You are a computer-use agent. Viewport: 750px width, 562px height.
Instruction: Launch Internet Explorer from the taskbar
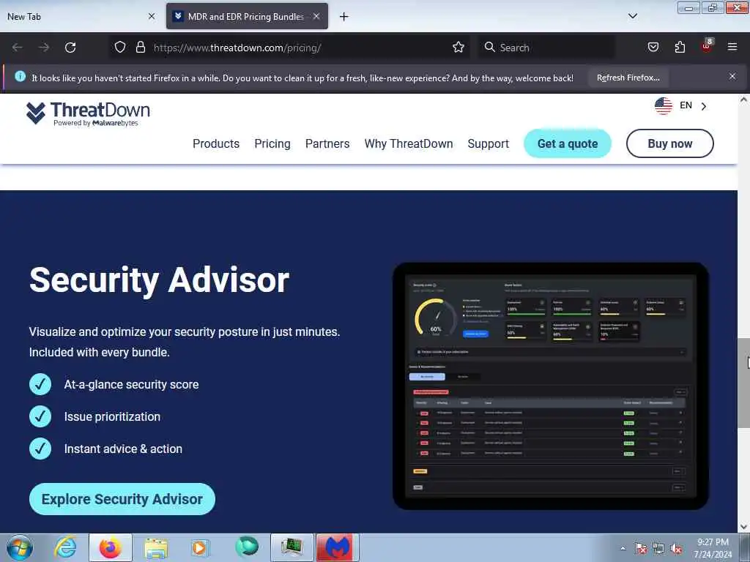[65, 547]
